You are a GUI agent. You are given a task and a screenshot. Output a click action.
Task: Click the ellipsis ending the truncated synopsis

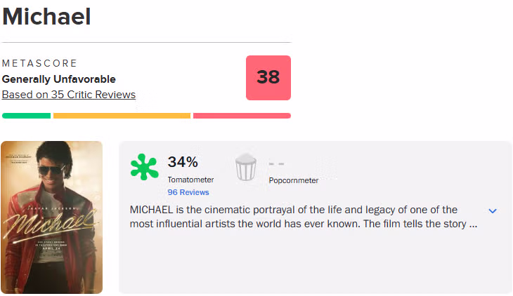pyautogui.click(x=473, y=224)
